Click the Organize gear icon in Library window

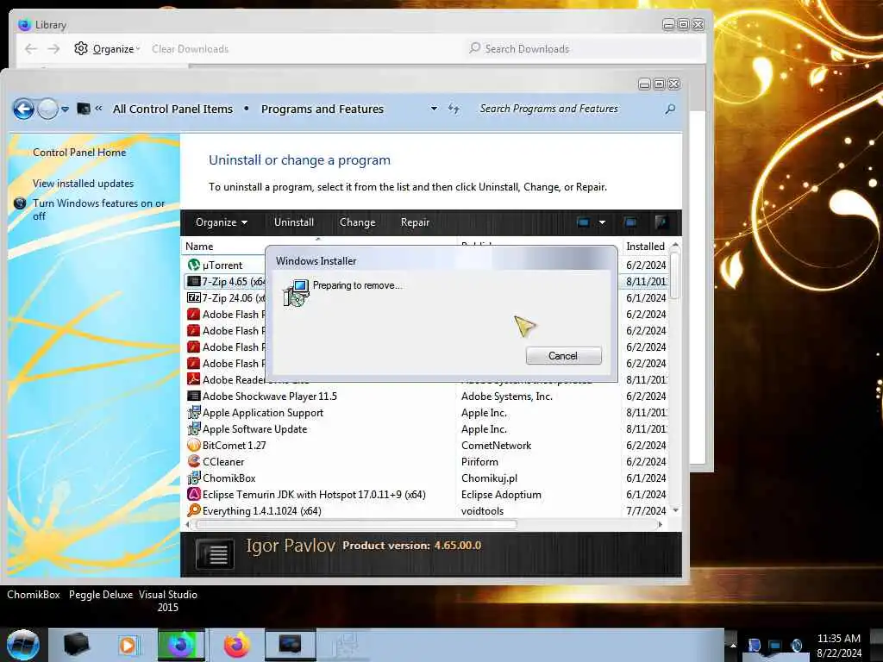coord(81,48)
